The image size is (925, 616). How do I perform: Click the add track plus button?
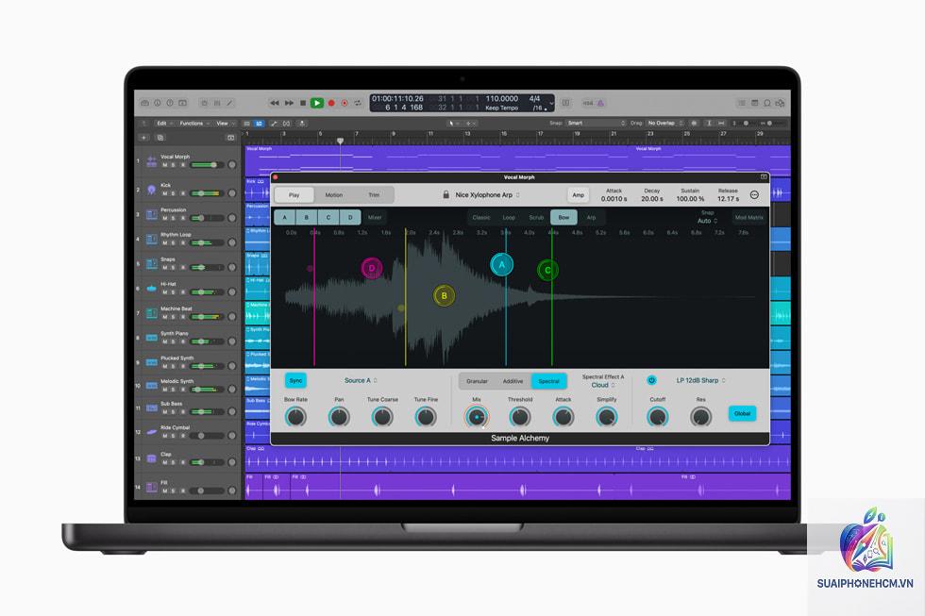pos(143,138)
